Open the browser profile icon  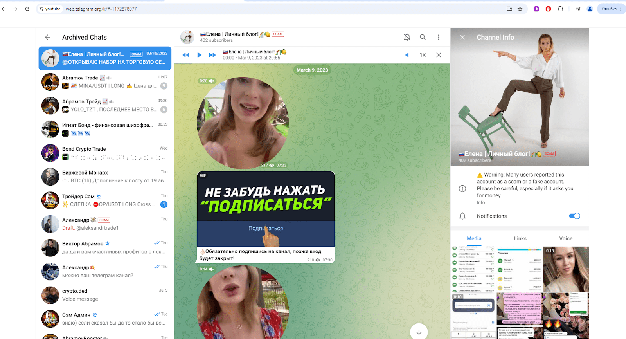(x=590, y=9)
